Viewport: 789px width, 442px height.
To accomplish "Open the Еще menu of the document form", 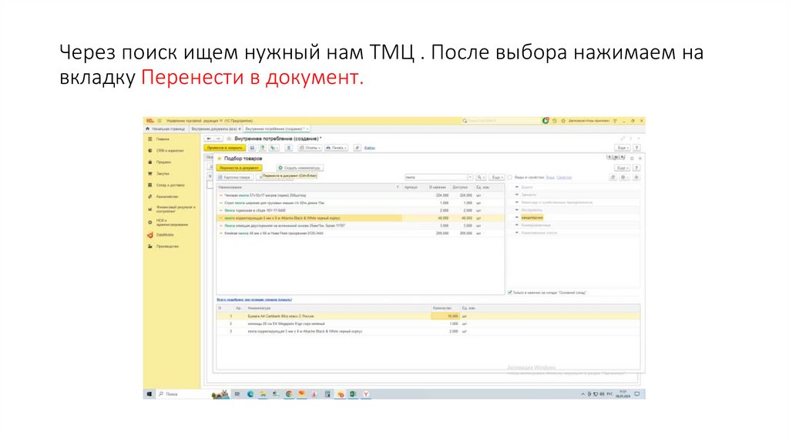I will [x=622, y=148].
